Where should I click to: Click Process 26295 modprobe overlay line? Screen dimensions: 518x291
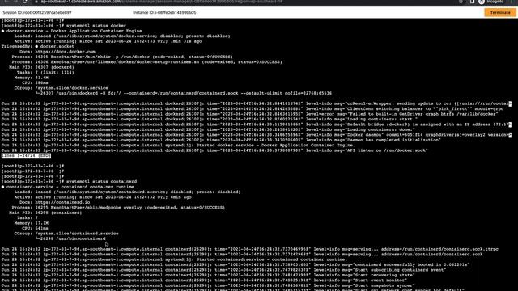118,208
